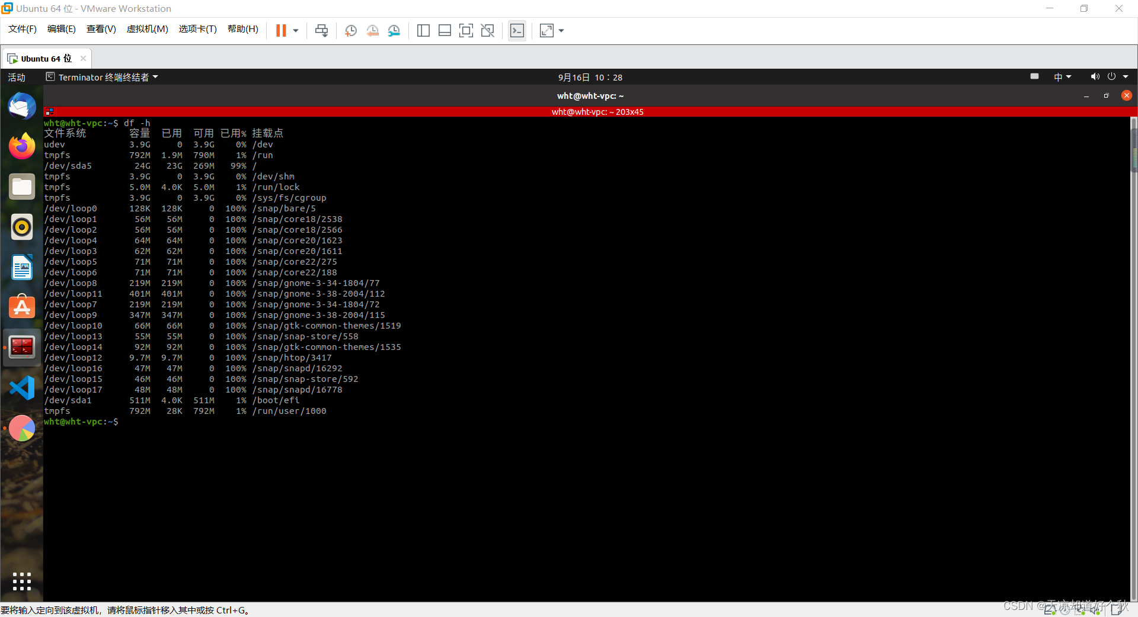Maximize/restore the Terminator window
Viewport: 1138px width, 617px height.
pos(1106,96)
